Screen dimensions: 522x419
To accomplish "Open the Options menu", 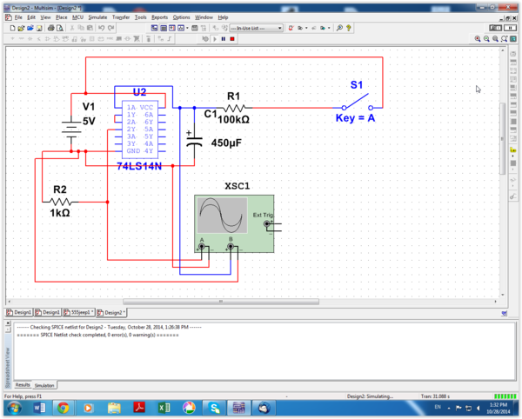I will click(181, 17).
